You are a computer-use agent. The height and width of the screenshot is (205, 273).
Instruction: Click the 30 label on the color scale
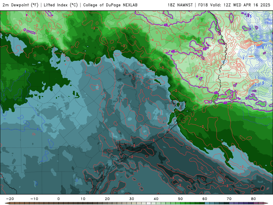pyautogui.click(x=132, y=199)
